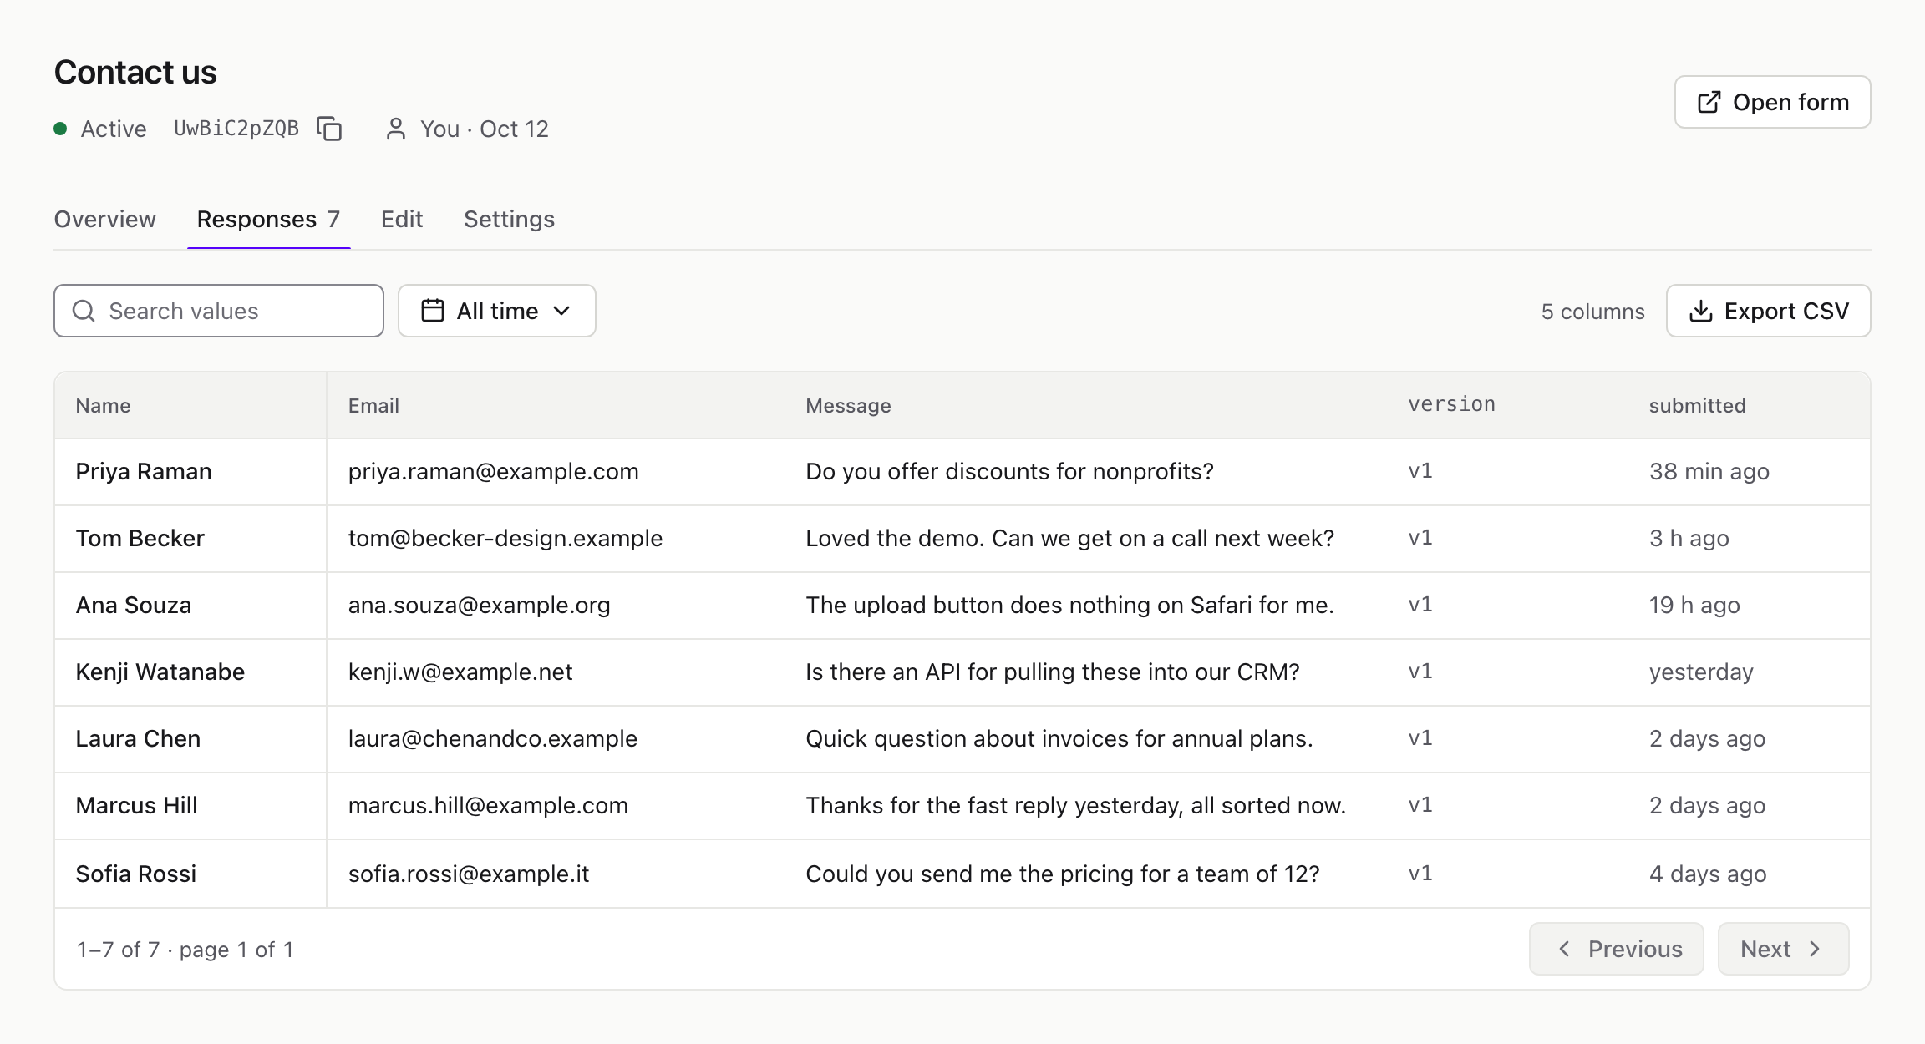Click message about invoices for annual plans
1925x1044 pixels.
pyautogui.click(x=1059, y=739)
